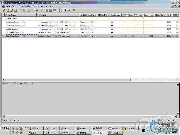Open the Edit menu
180x135 pixels.
pyautogui.click(x=14, y=6)
